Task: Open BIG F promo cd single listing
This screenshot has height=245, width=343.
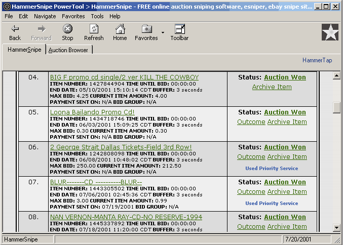Action: [x=124, y=77]
